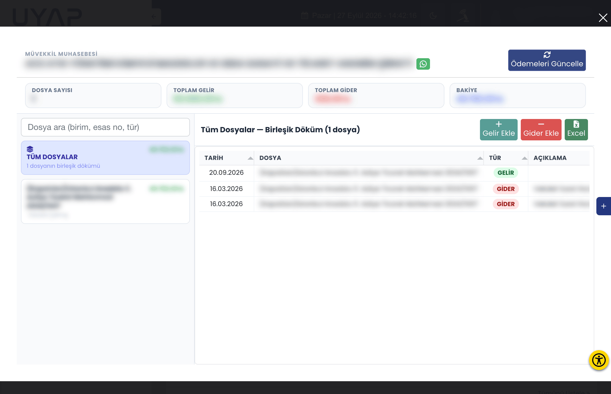The image size is (611, 394).
Task: Click the refresh icon in Ödemeleri Güncelle
Action: coord(547,55)
